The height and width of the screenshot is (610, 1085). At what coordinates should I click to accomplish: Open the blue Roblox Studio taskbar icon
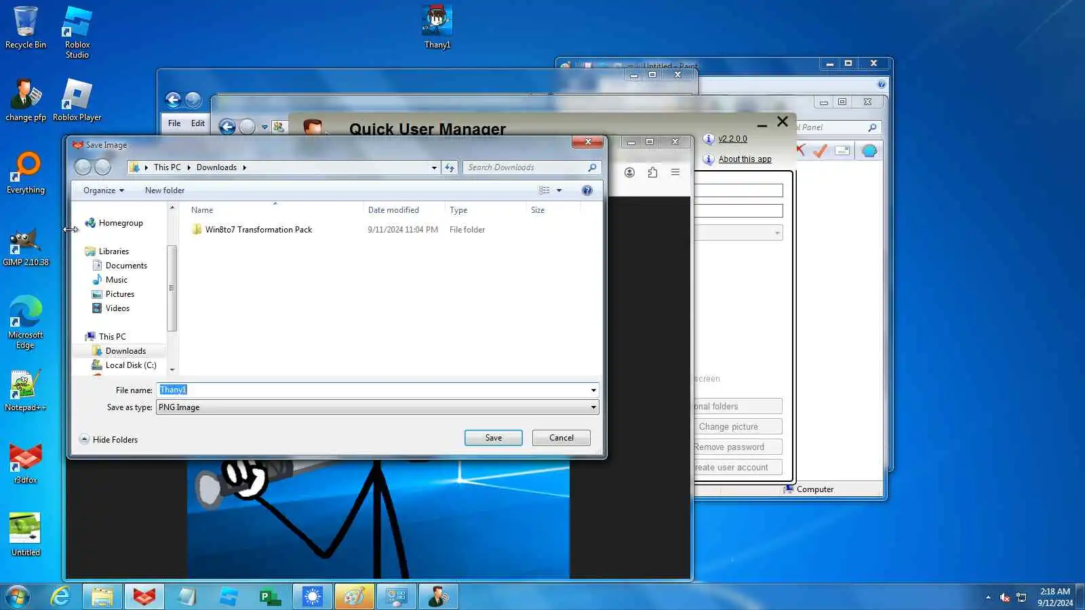229,596
